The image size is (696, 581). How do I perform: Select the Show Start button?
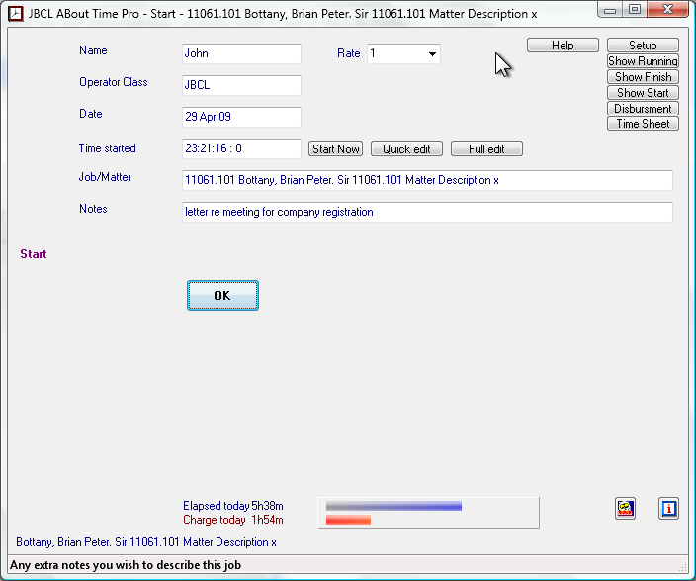(x=643, y=93)
